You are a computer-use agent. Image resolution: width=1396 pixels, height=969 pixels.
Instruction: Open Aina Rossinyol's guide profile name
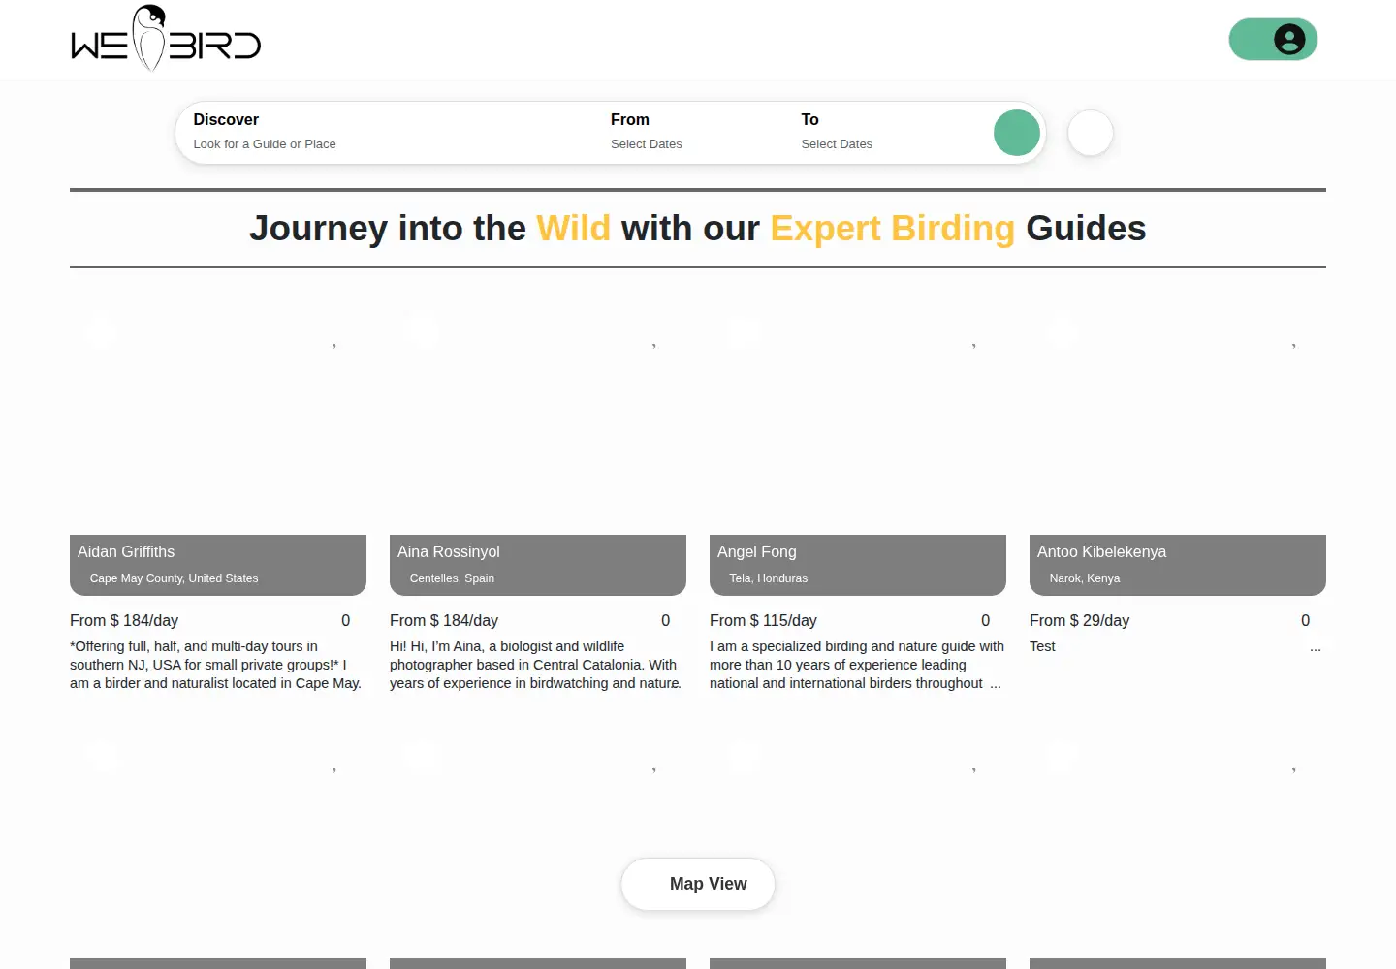(x=449, y=551)
